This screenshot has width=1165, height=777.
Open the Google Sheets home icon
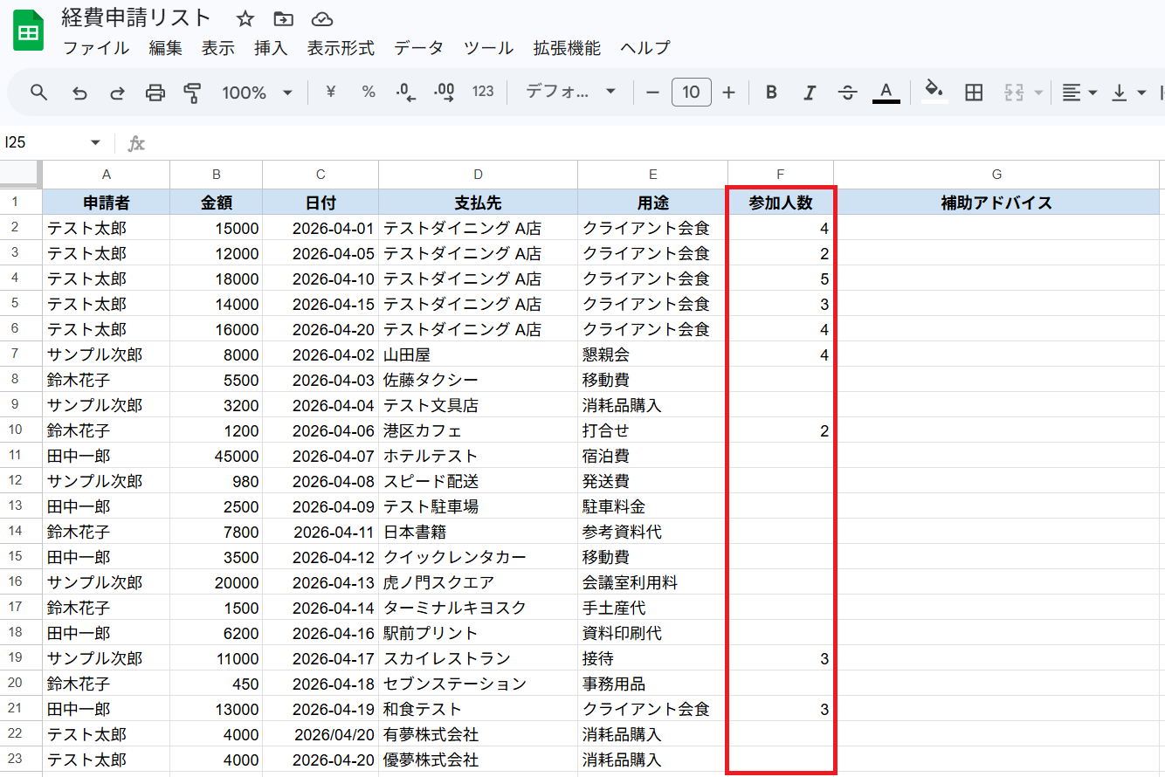click(29, 32)
